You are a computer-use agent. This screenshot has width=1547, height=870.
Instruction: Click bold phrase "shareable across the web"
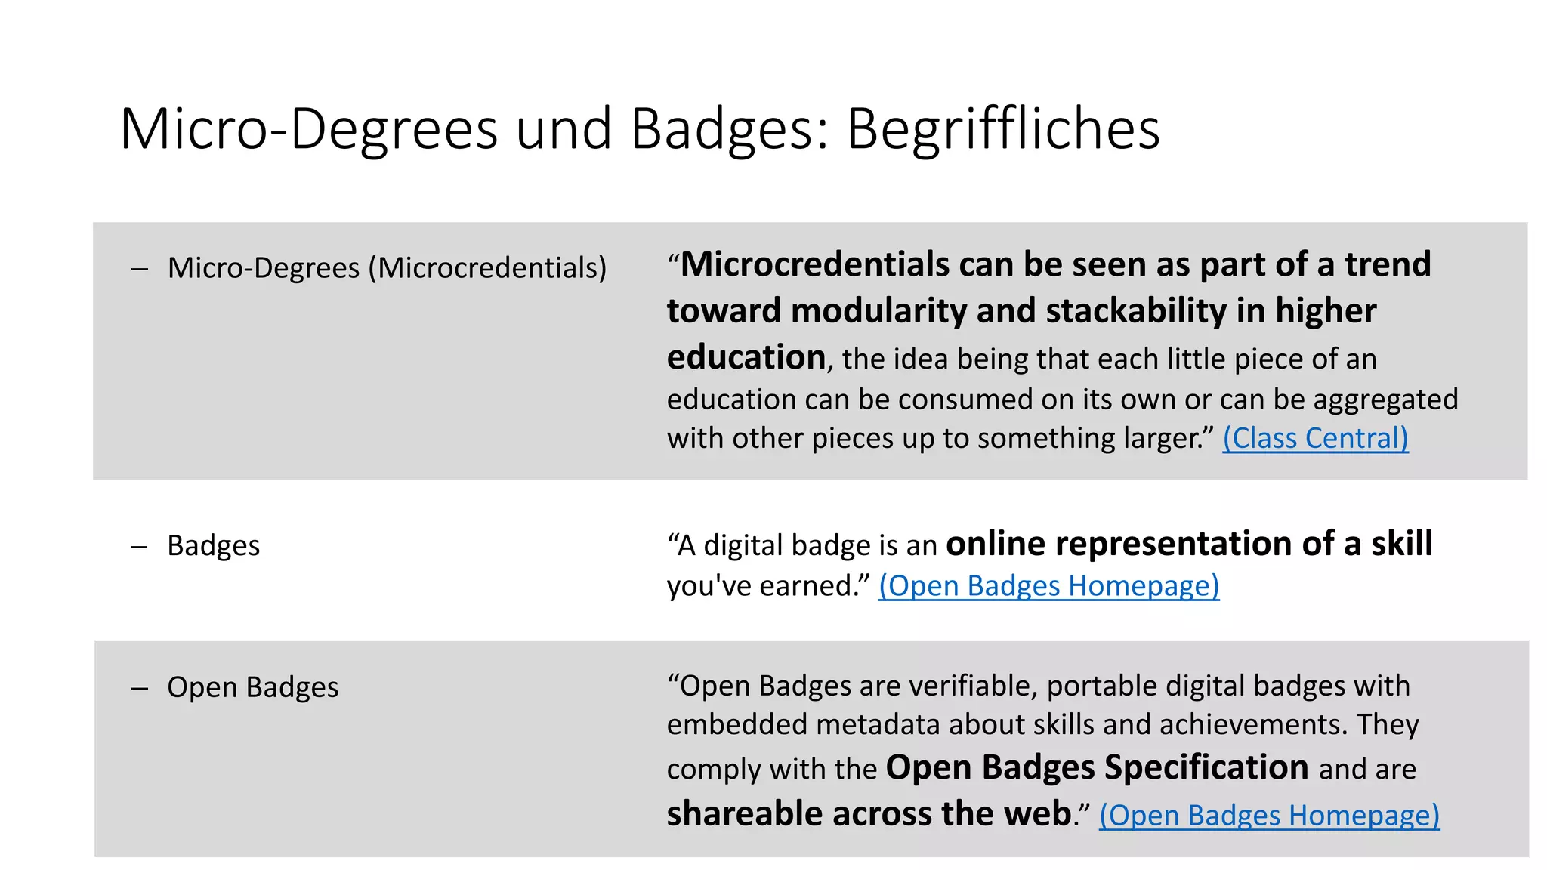click(869, 814)
